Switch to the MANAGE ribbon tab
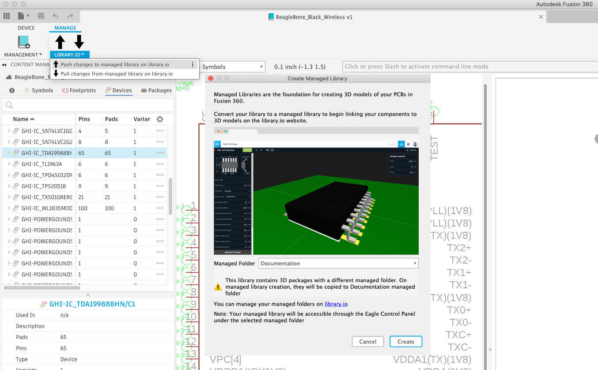 [65, 28]
